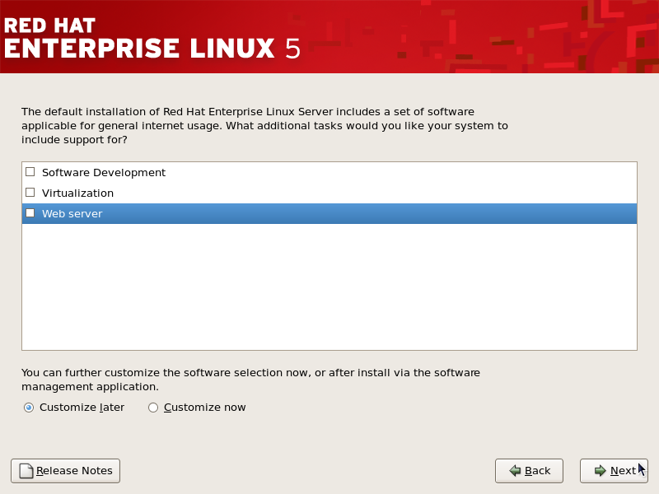The image size is (659, 494).
Task: Go back using the Back button
Action: coord(529,471)
